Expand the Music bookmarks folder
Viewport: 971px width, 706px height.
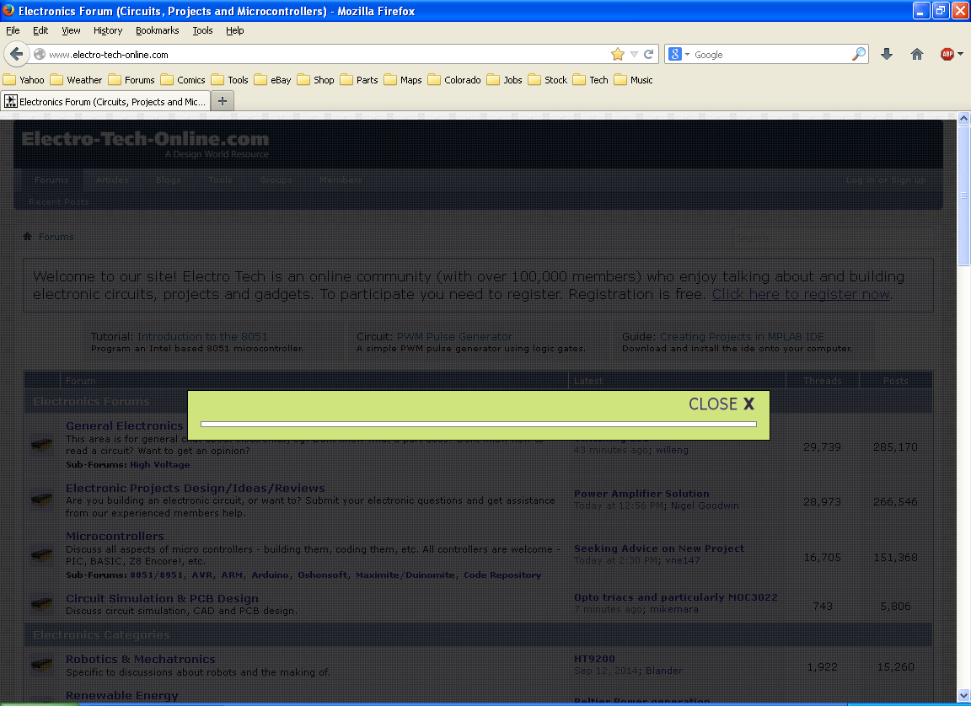pyautogui.click(x=634, y=80)
